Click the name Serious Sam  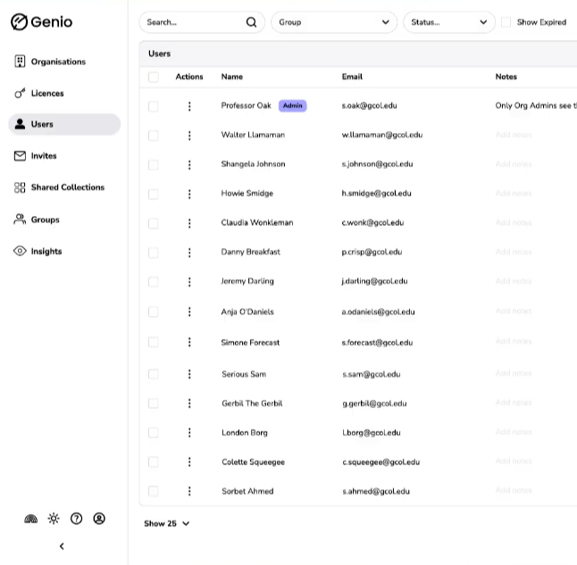pos(244,374)
